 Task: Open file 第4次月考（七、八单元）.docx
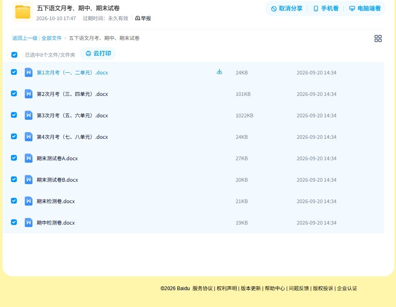point(72,137)
